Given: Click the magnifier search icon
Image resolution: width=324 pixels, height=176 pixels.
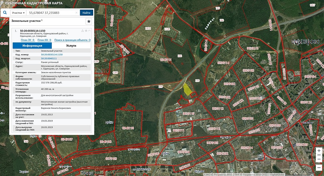Looking at the screenshot, I should coord(4,13).
